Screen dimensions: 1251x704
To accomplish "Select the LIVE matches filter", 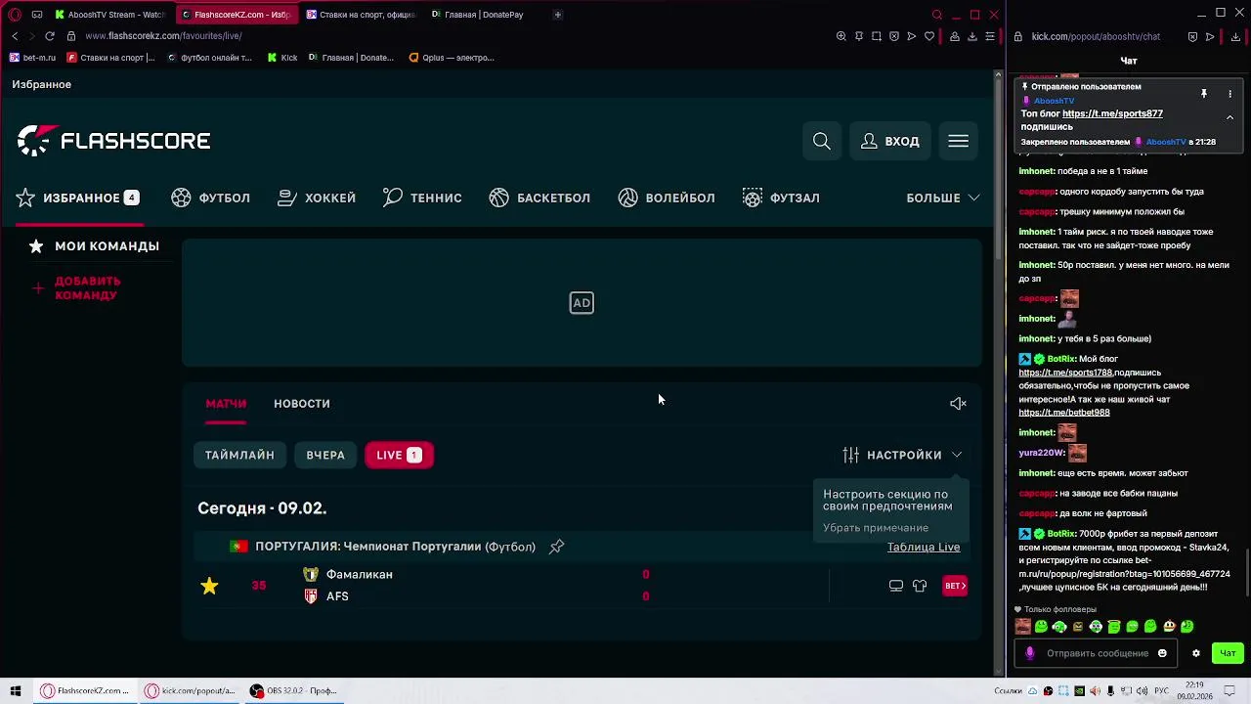I will coord(399,455).
